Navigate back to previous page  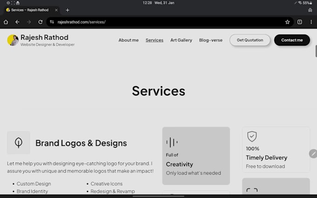point(17,22)
